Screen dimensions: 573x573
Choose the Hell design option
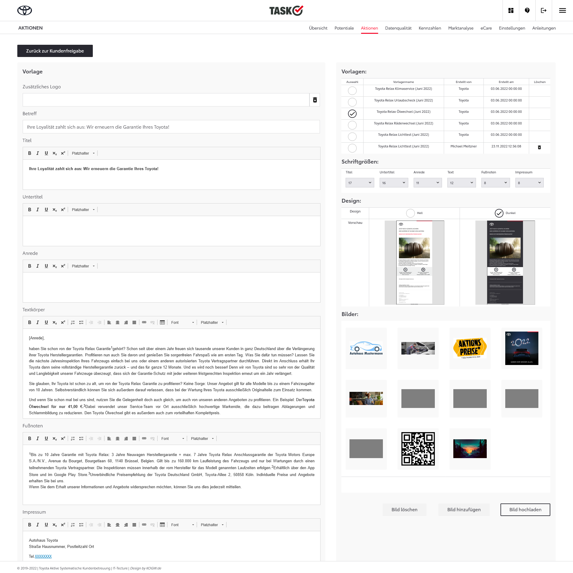(410, 213)
